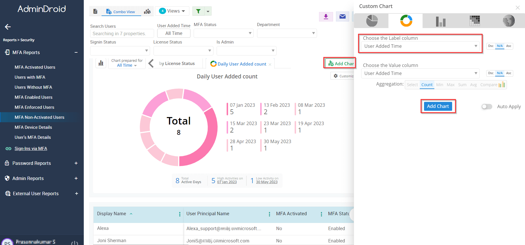Click the blue Add Chart button

point(438,106)
